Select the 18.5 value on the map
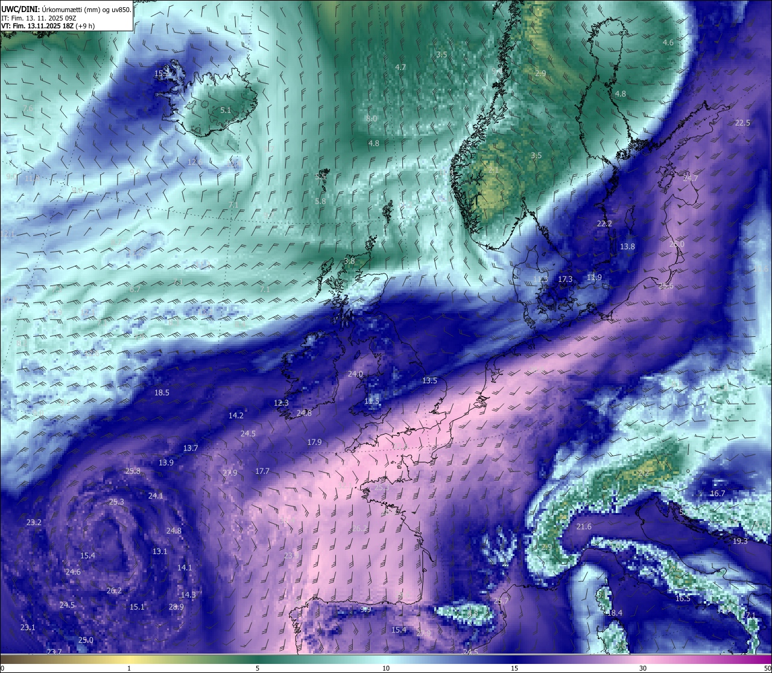Viewport: 772px width, 673px height. click(x=162, y=392)
